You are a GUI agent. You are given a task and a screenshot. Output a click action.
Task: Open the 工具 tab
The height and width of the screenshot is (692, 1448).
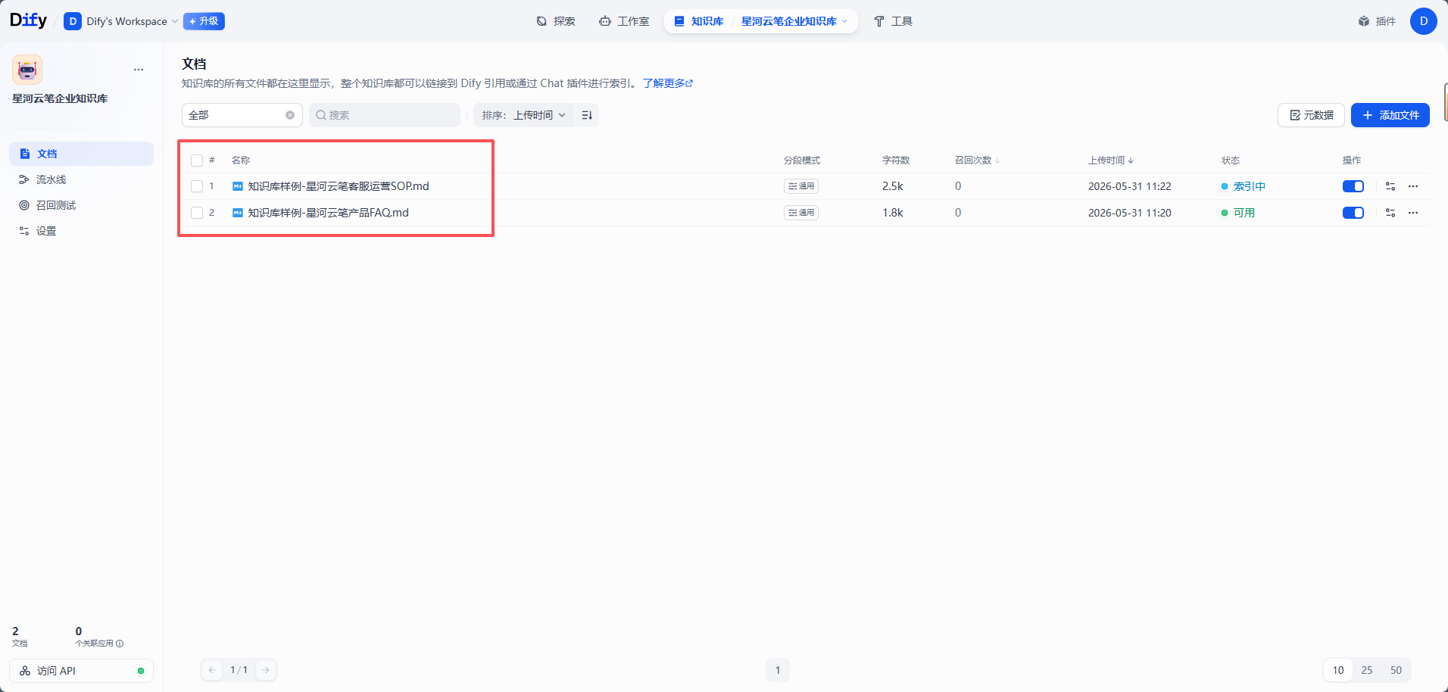893,21
